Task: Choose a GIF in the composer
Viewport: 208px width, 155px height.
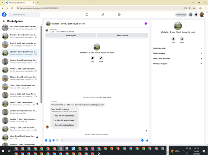Action: click(x=57, y=140)
